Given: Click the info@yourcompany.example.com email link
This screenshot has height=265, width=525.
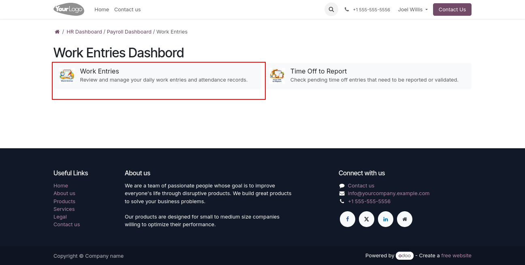Looking at the screenshot, I should [x=388, y=193].
